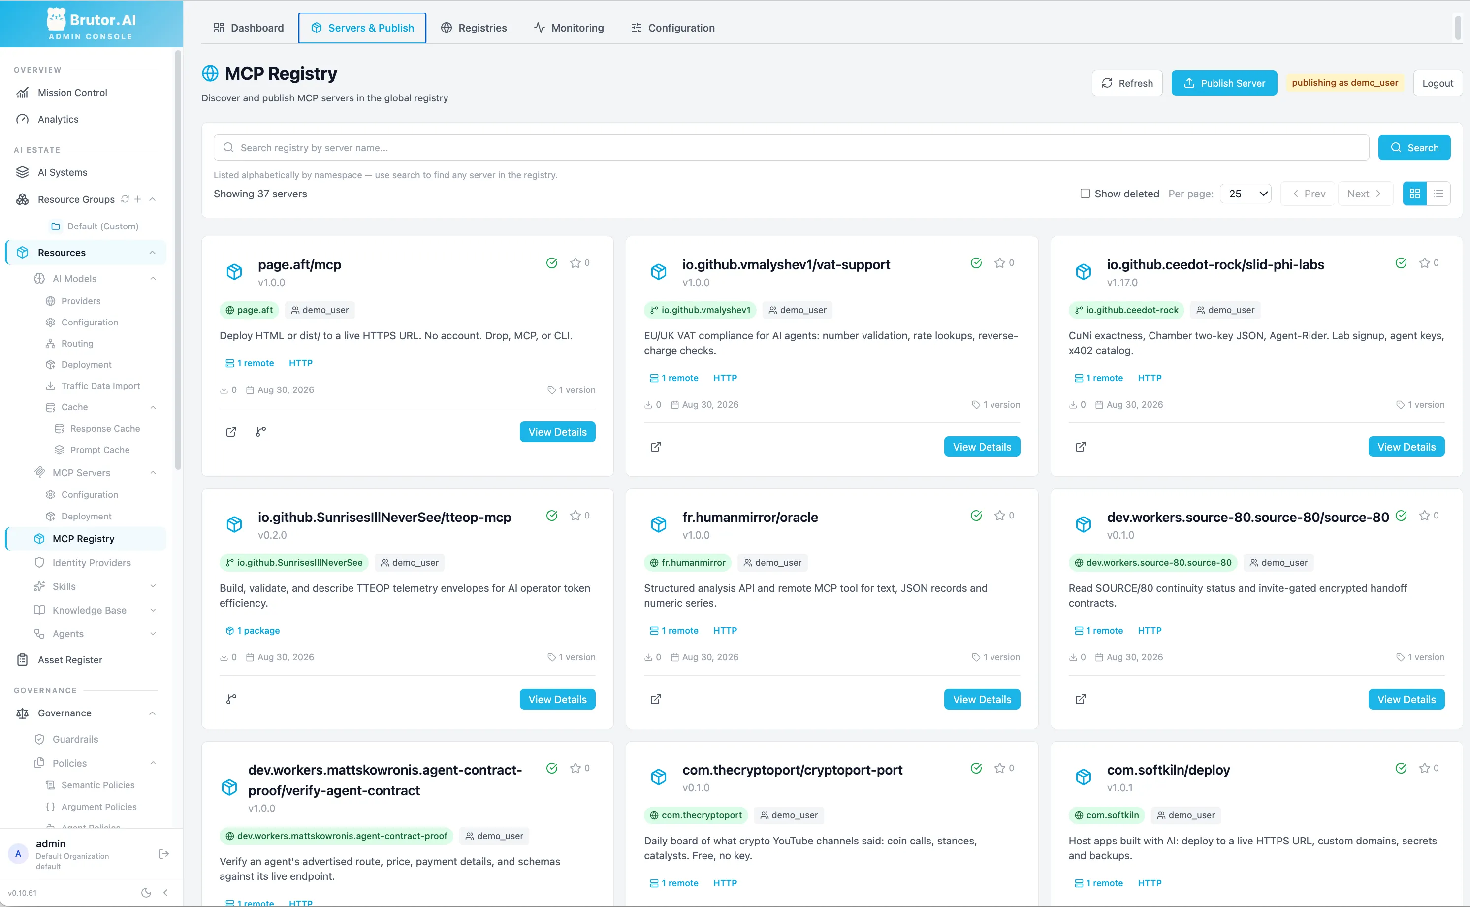1470x907 pixels.
Task: Toggle dark mode moon icon
Action: point(146,893)
